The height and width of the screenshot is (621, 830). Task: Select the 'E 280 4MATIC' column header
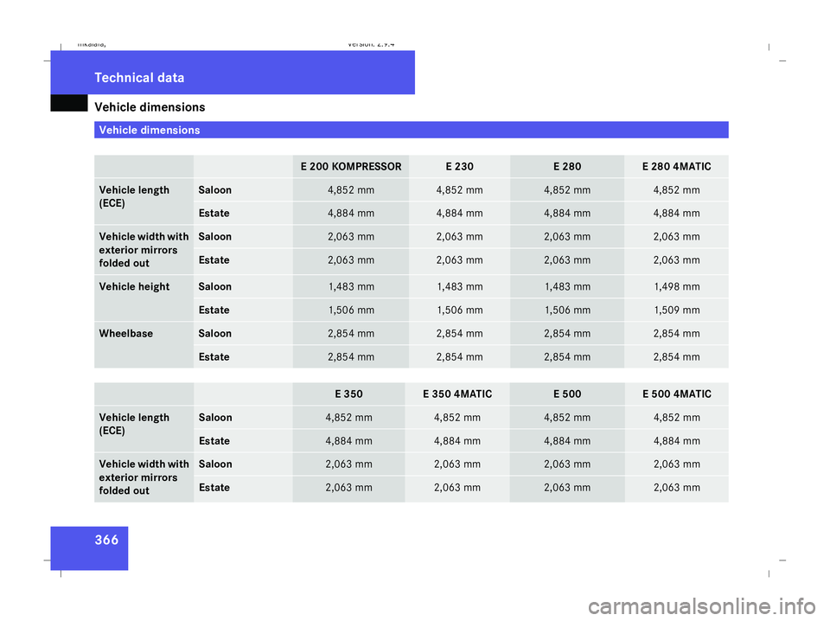676,166
